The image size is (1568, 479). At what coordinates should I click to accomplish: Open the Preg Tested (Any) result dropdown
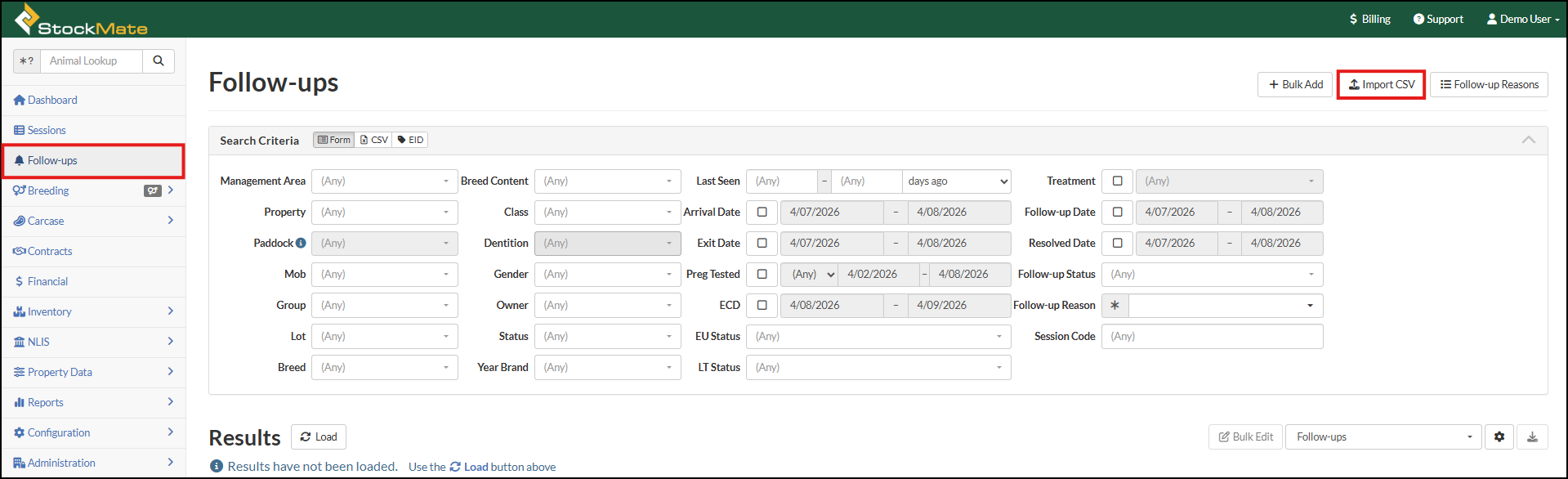coord(810,274)
